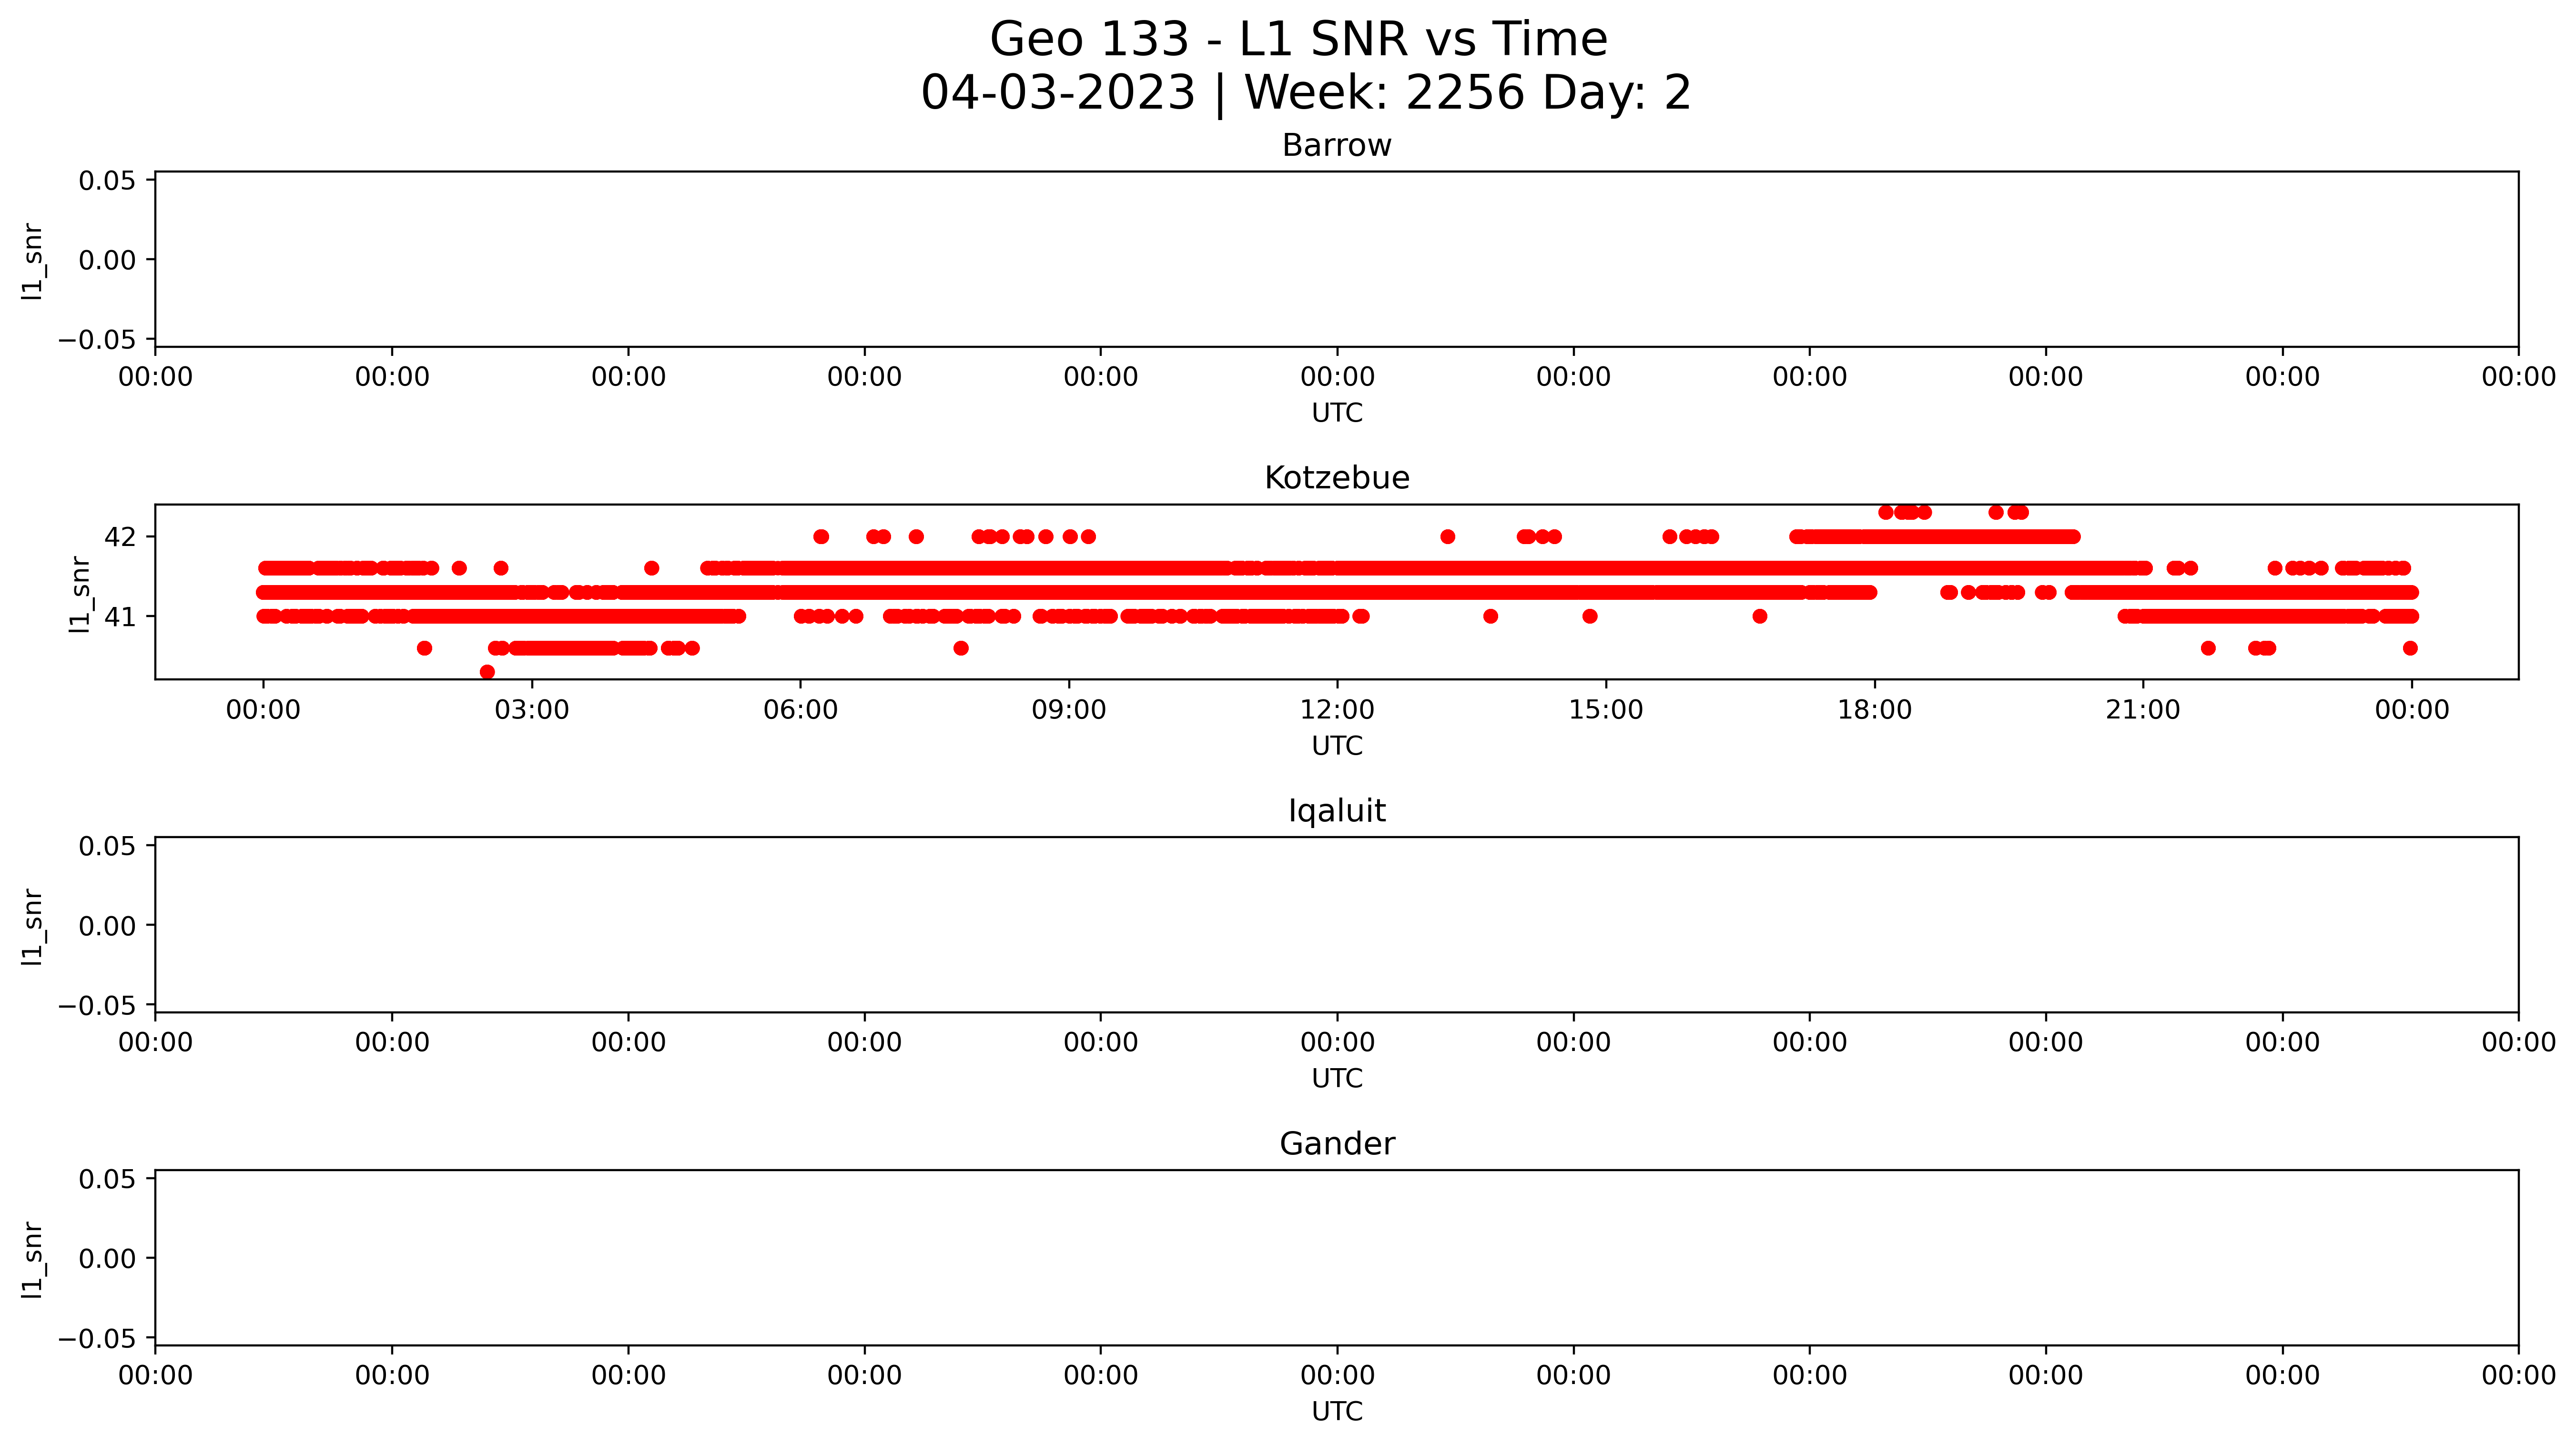Image resolution: width=2576 pixels, height=1445 pixels.
Task: Click the 03:00 tick on the Kotzebue axis
Action: (532, 710)
